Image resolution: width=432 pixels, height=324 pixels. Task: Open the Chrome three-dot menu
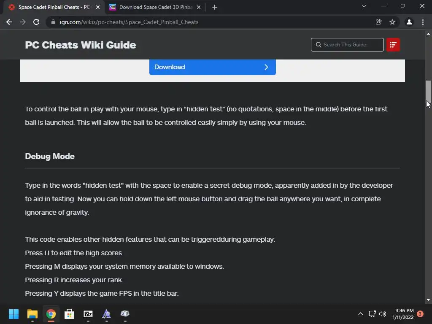[x=423, y=22]
